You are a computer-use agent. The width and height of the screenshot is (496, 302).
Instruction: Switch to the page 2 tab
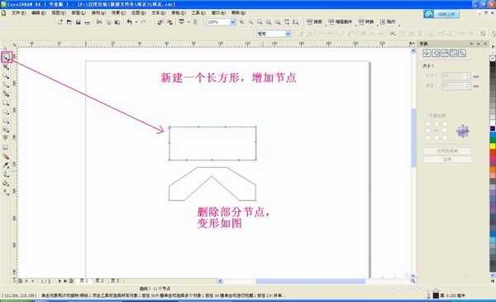pos(99,280)
